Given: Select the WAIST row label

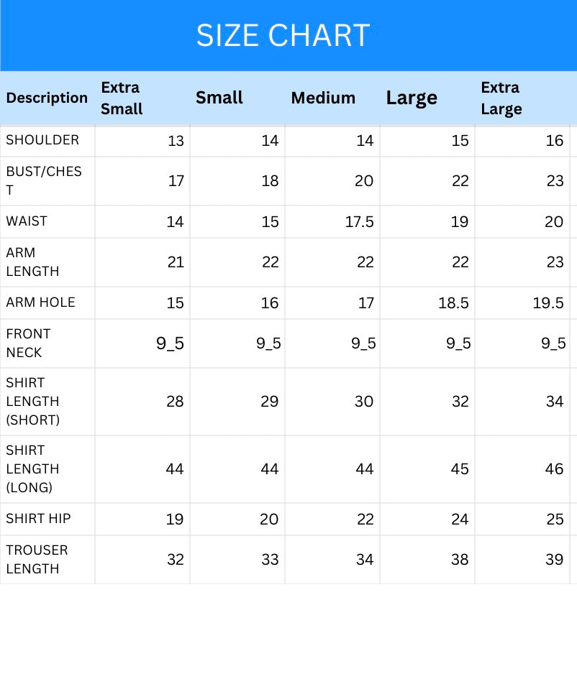Looking at the screenshot, I should pyautogui.click(x=27, y=221).
